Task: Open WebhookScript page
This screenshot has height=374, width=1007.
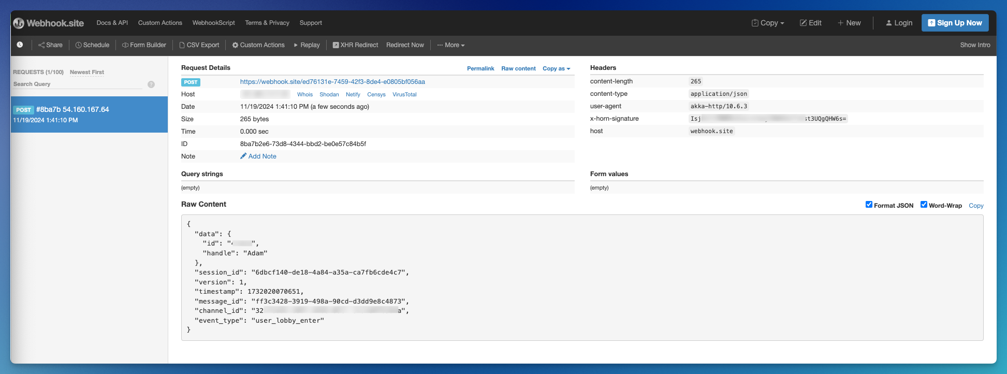Action: coord(213,23)
